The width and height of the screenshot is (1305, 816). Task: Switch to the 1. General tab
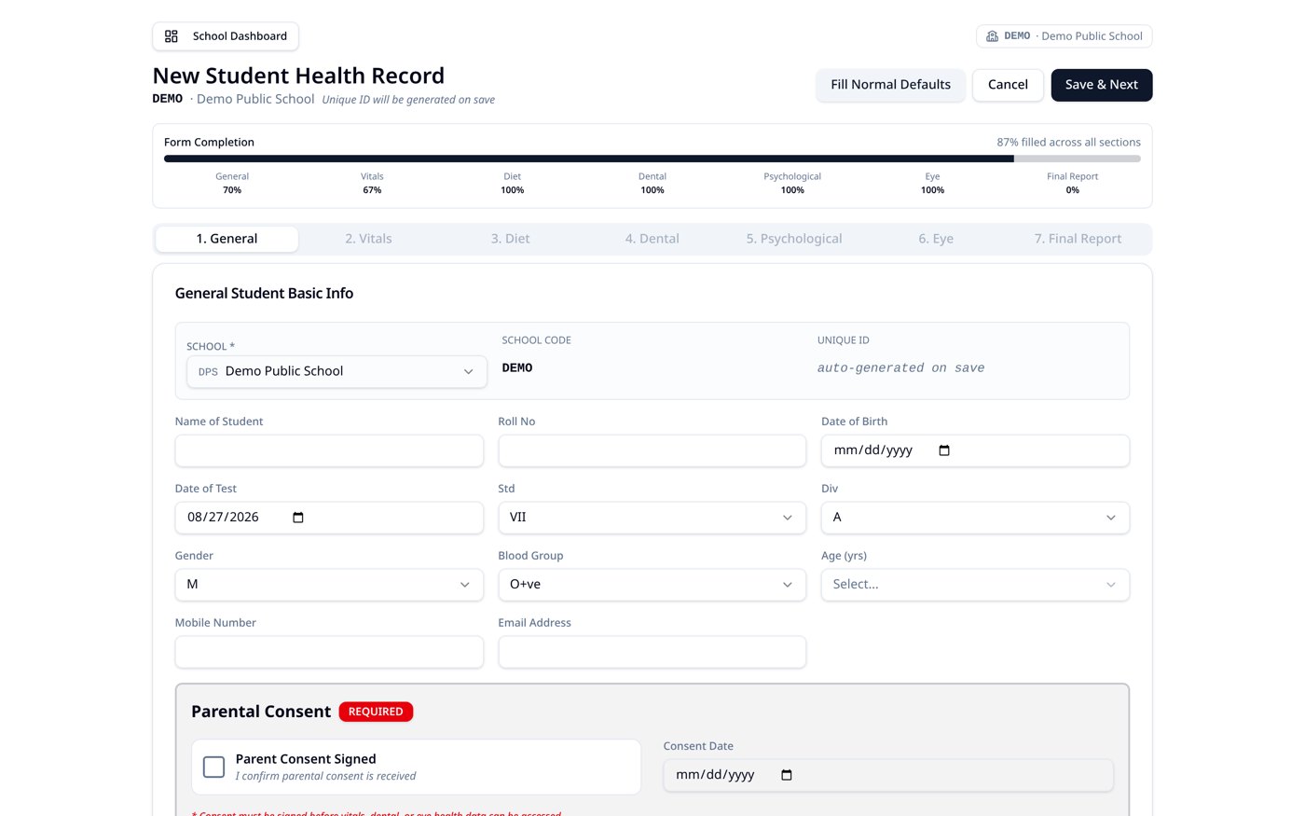tap(227, 239)
